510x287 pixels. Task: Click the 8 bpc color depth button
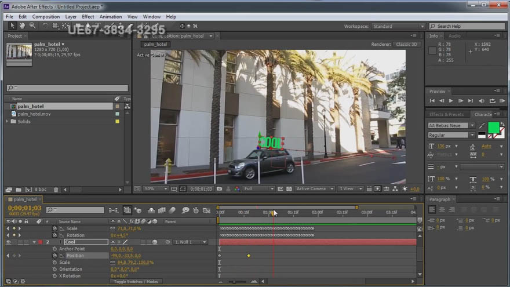(41, 190)
